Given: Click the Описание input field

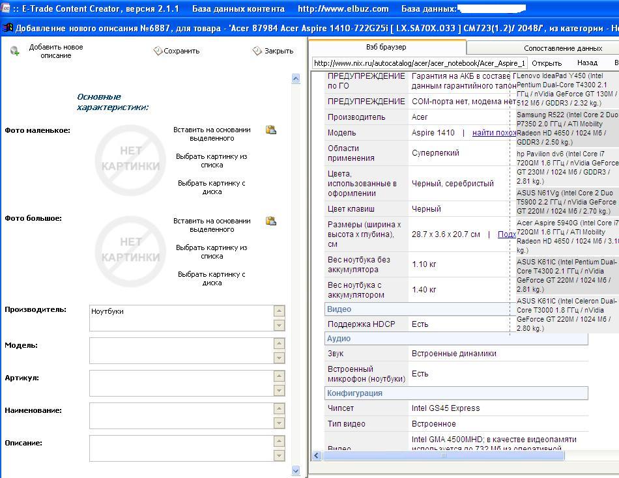Looking at the screenshot, I should [181, 449].
